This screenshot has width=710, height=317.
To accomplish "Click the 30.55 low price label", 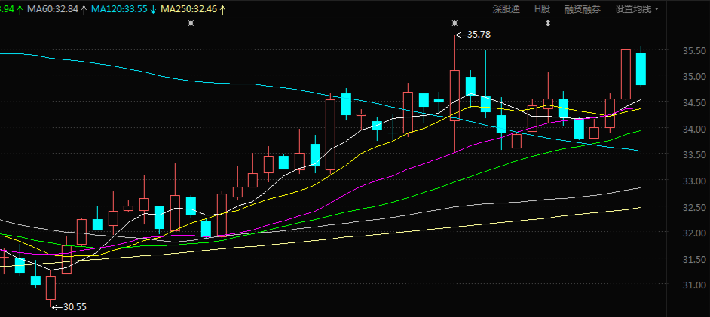I will click(75, 307).
